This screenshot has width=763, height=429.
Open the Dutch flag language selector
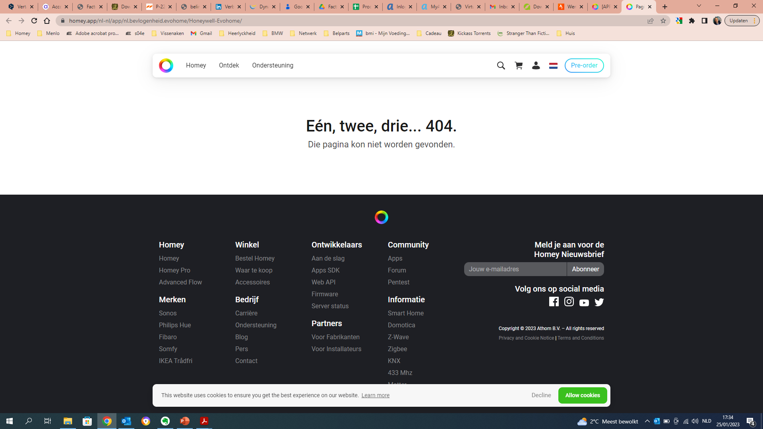[x=553, y=66]
